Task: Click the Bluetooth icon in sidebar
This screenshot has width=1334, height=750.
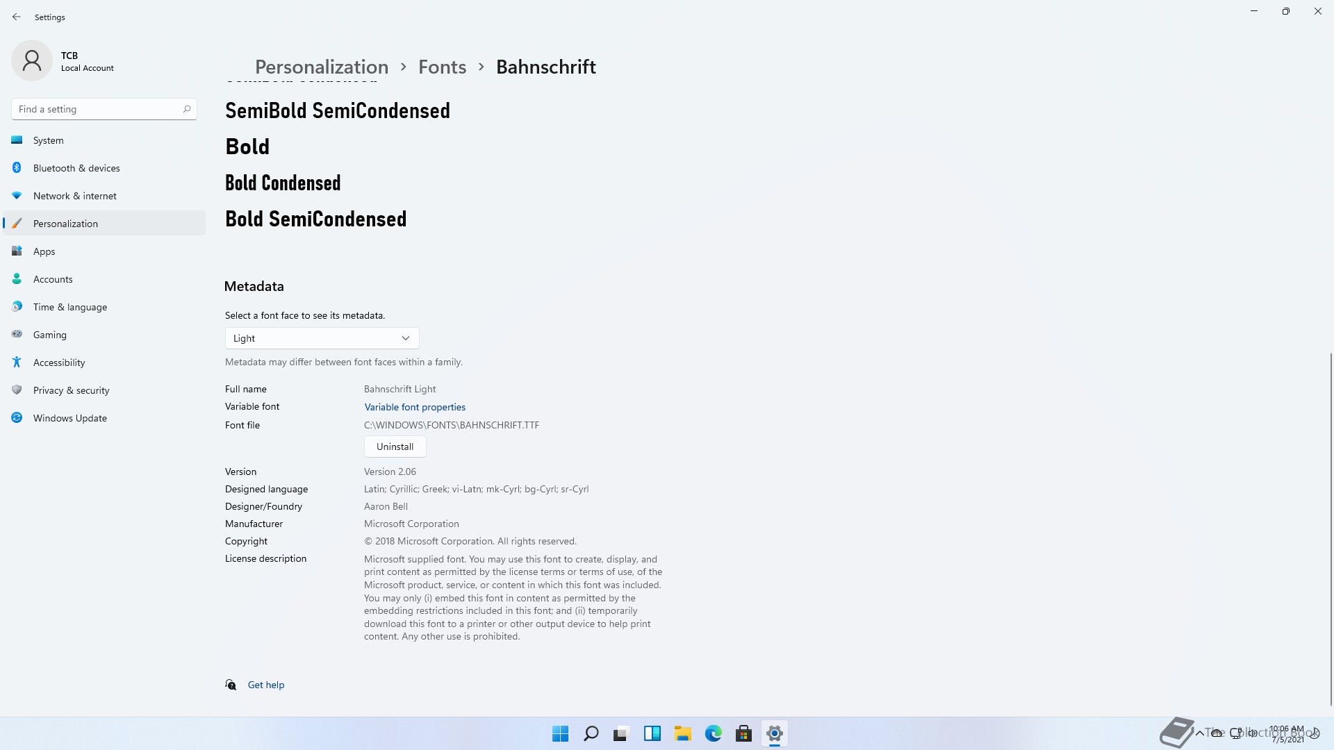Action: click(17, 168)
